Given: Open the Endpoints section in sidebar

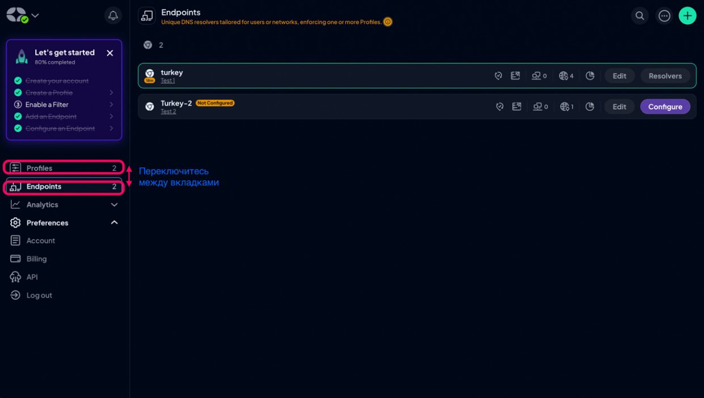Looking at the screenshot, I should [64, 186].
